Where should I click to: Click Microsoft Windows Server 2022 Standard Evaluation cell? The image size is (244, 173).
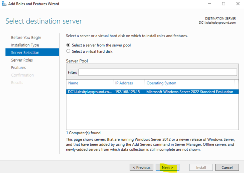point(190,92)
